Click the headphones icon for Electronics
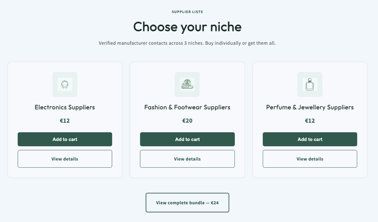This screenshot has height=222, width=378. 65,85
